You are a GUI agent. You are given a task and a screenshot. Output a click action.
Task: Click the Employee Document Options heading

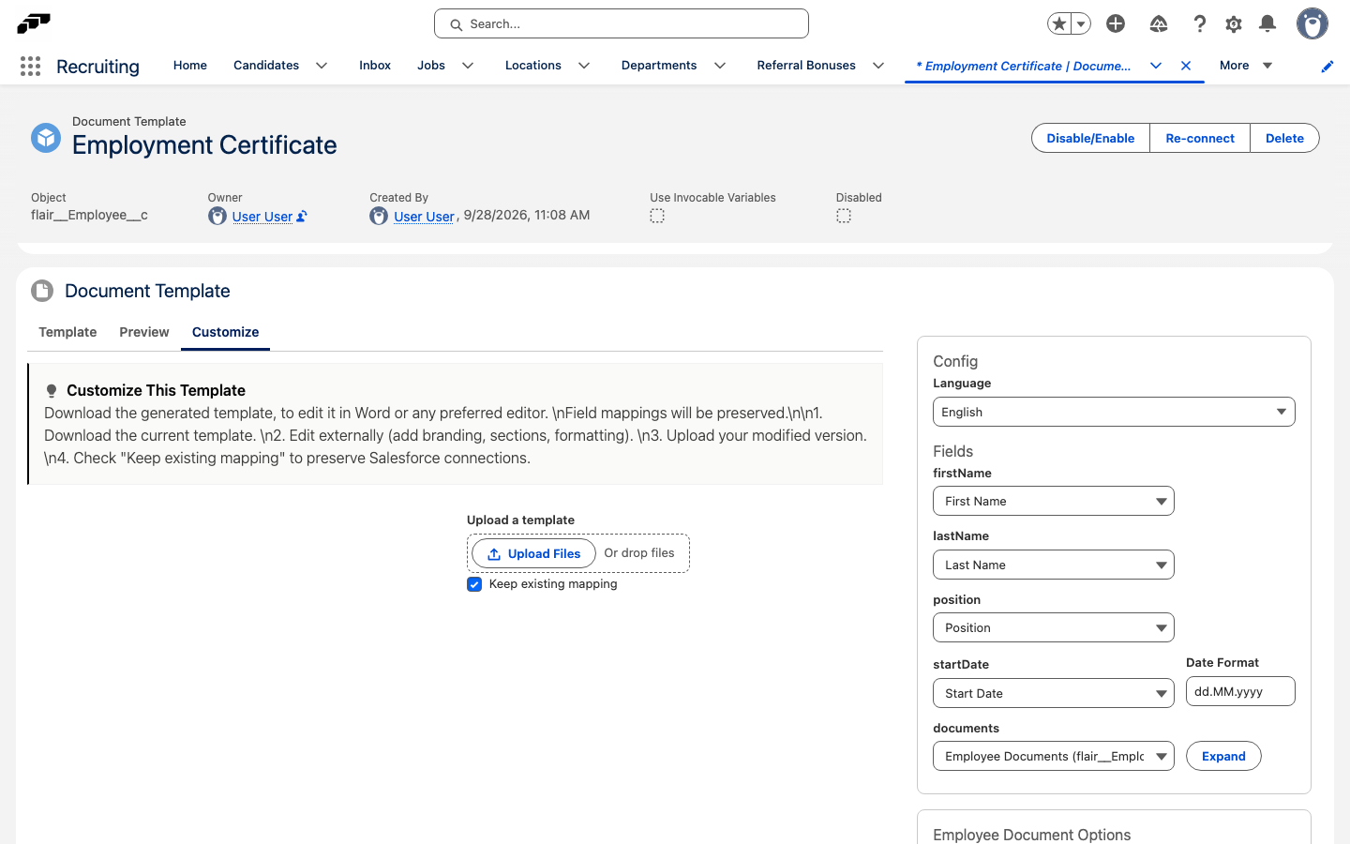(x=1031, y=835)
